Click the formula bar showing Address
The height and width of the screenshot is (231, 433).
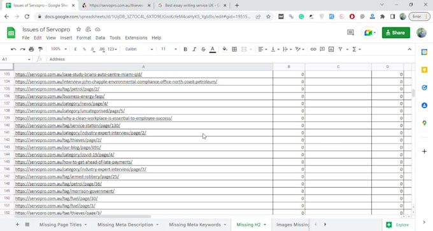[231, 59]
